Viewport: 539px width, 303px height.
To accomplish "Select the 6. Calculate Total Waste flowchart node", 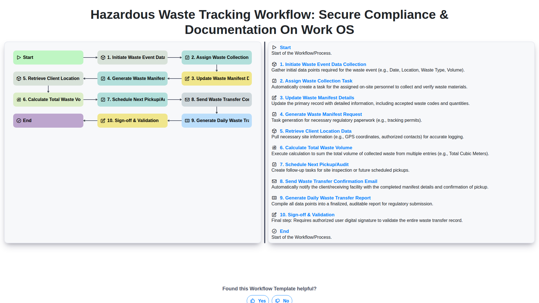I will (48, 100).
